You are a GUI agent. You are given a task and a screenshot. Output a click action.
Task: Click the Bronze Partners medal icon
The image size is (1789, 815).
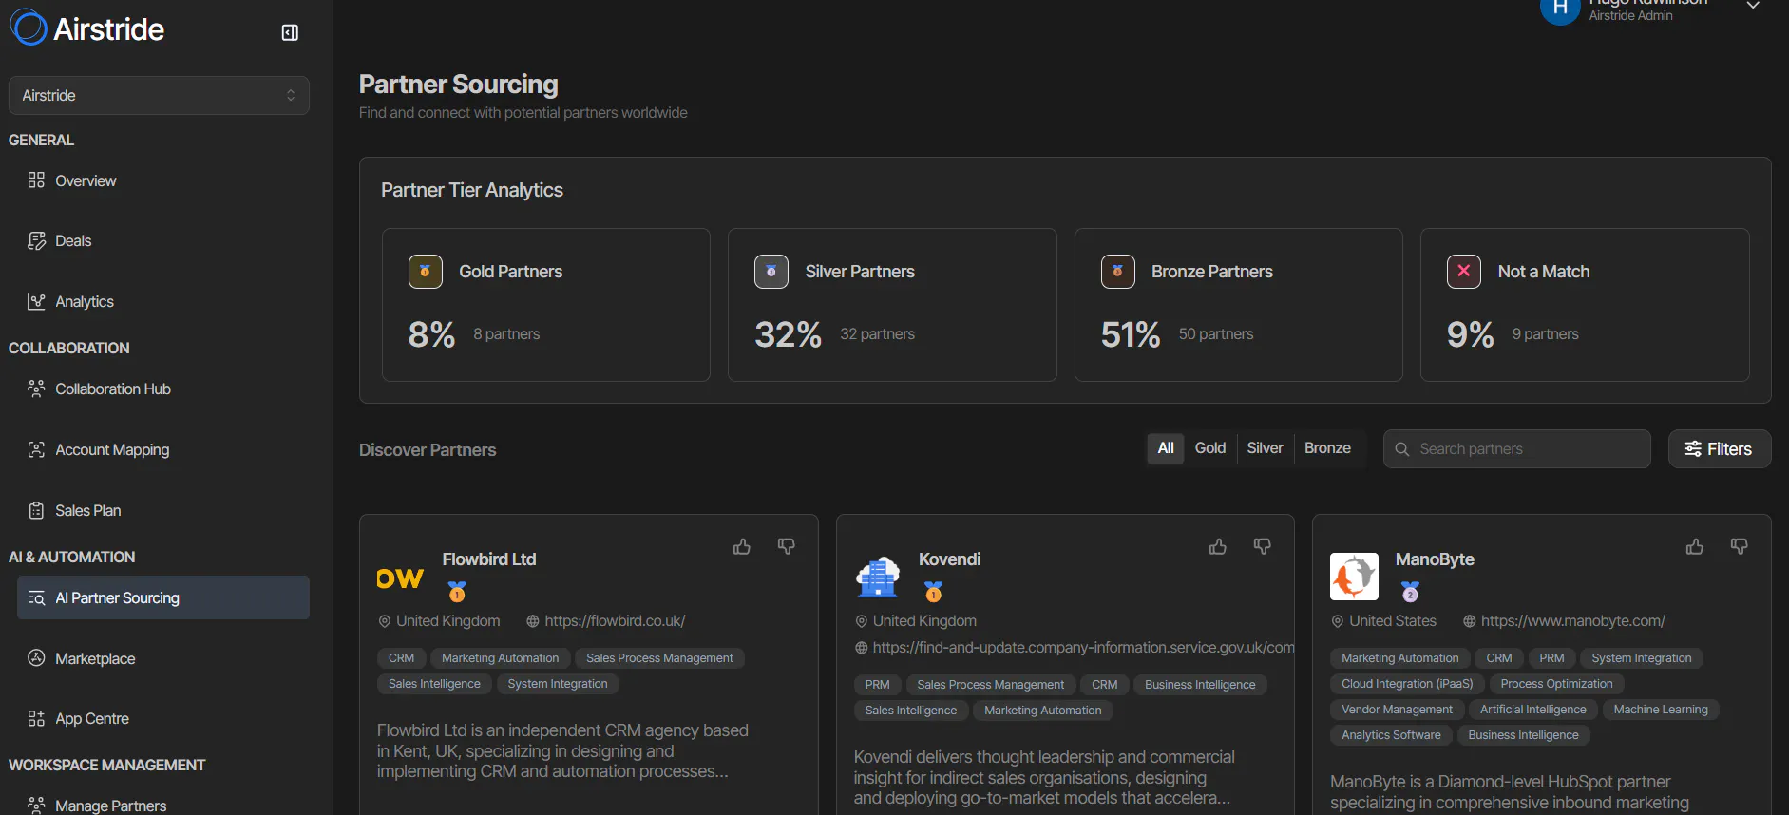1118,272
